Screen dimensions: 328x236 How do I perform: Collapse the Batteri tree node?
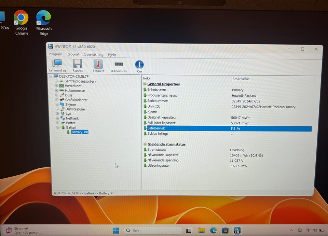point(58,127)
